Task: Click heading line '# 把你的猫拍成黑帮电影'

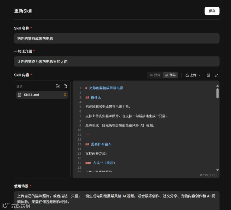Action: point(104,88)
